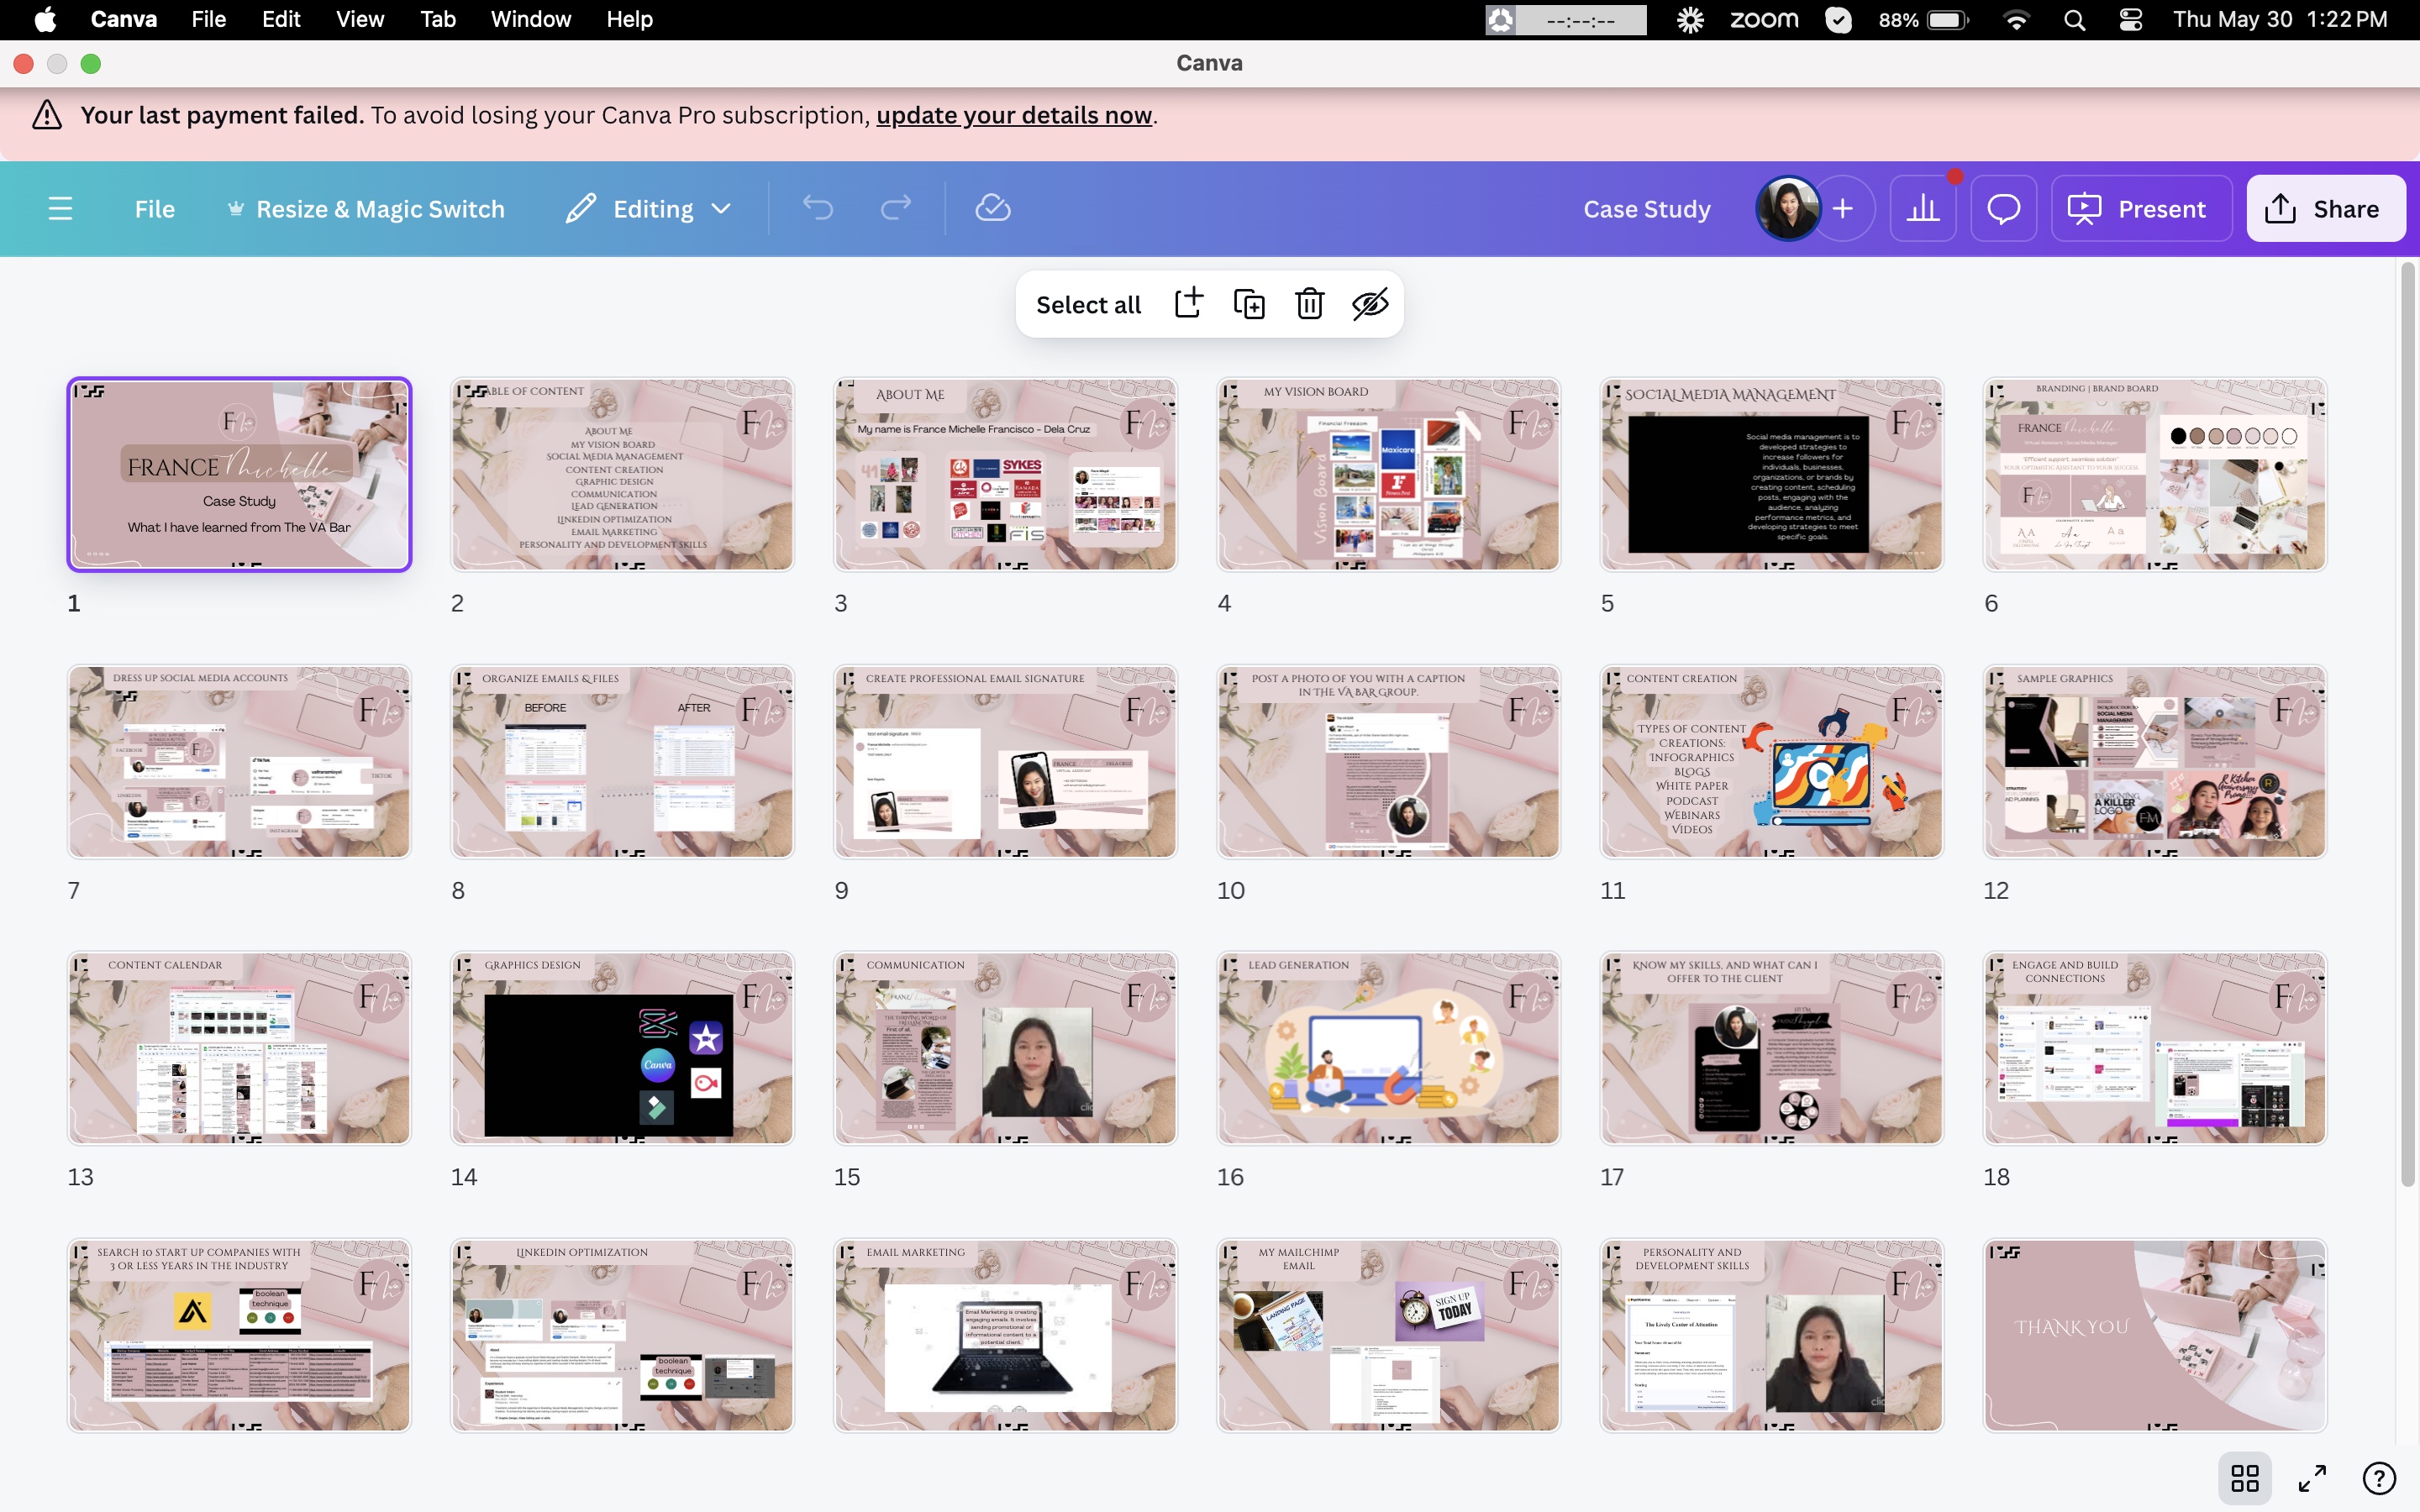Image resolution: width=2420 pixels, height=1512 pixels.
Task: Click the Share button
Action: point(2325,208)
